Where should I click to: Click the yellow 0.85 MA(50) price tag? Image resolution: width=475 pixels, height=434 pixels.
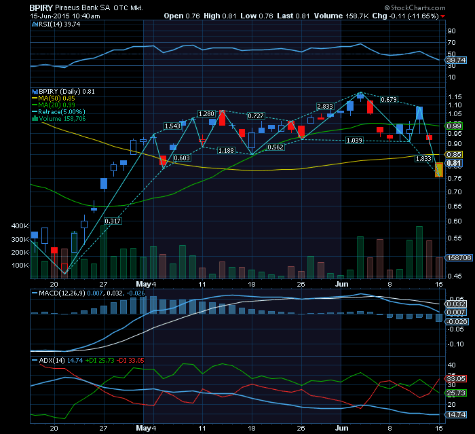[453, 155]
